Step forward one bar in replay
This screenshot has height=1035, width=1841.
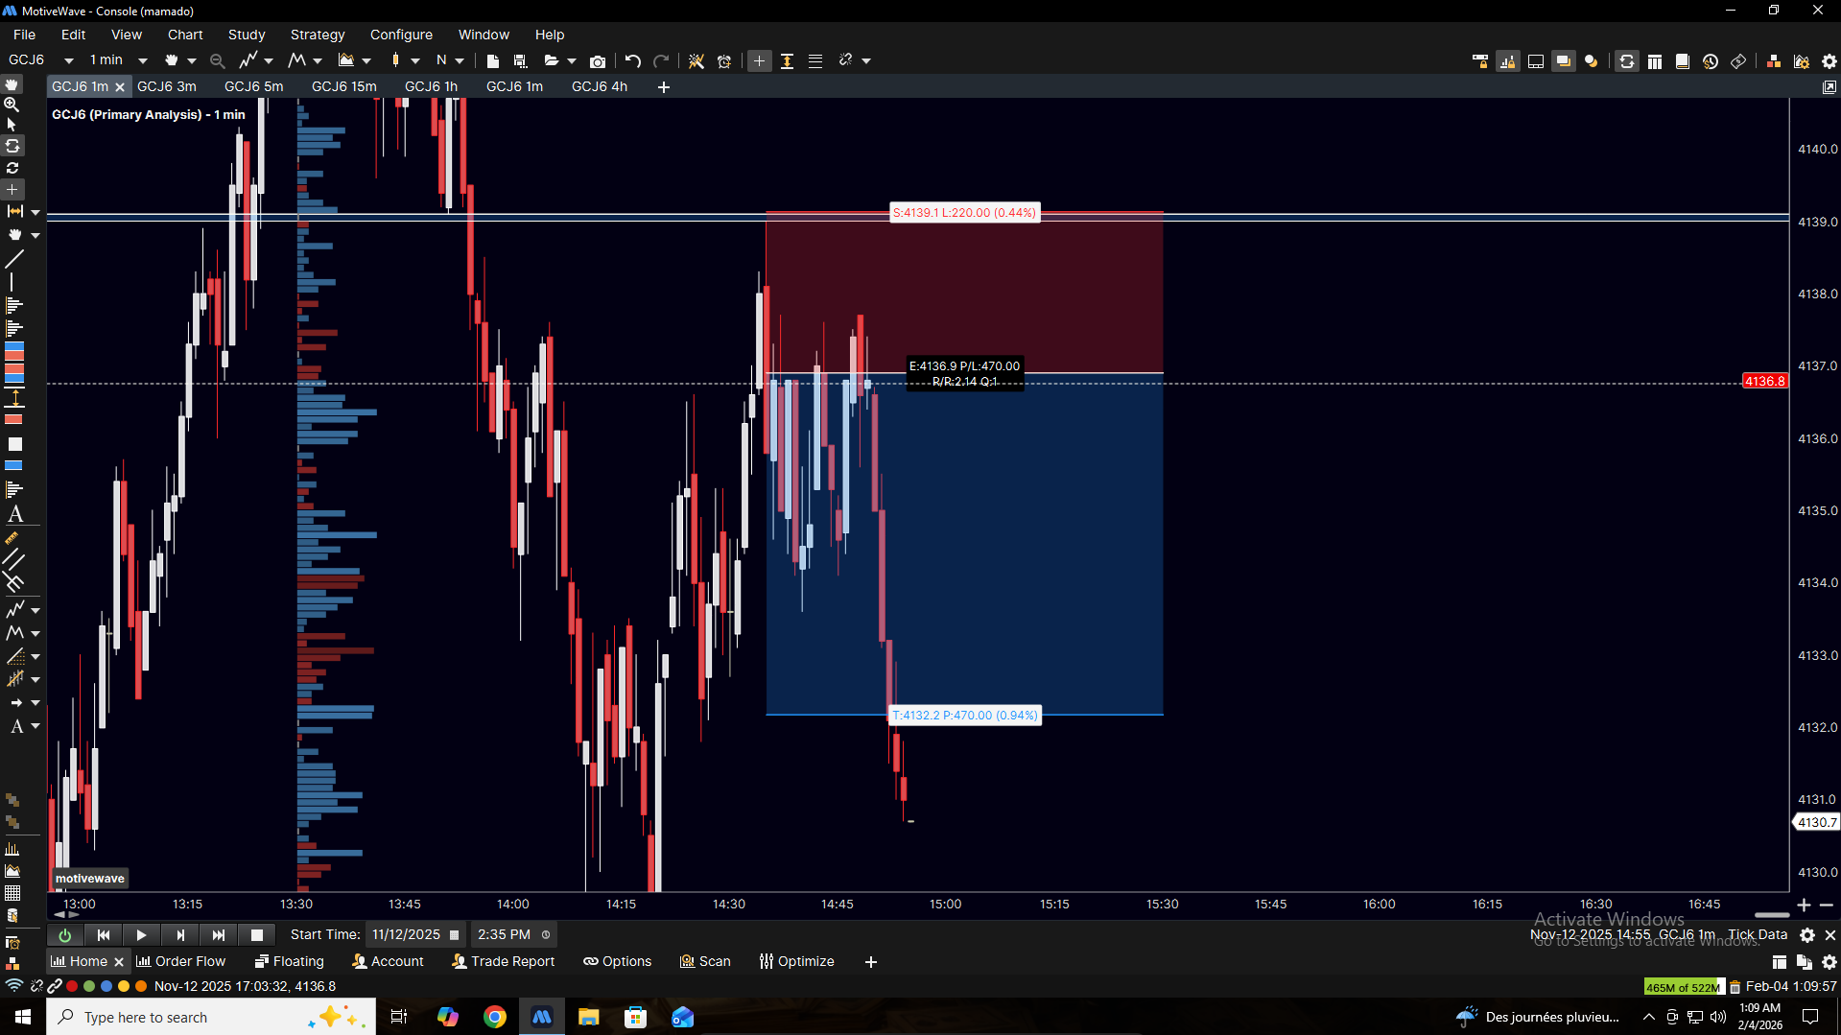pyautogui.click(x=179, y=935)
